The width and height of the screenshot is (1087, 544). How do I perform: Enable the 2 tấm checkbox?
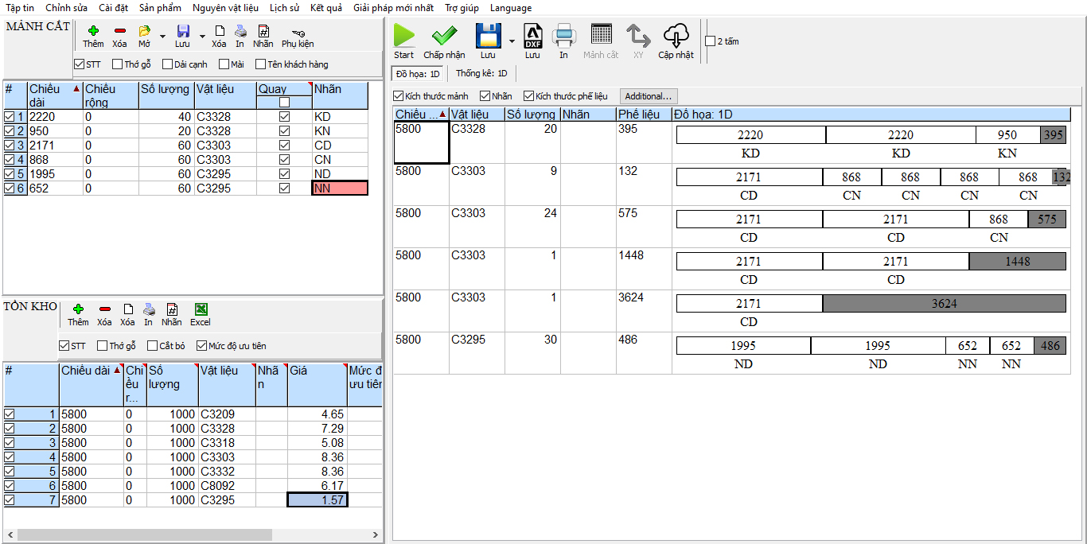711,41
